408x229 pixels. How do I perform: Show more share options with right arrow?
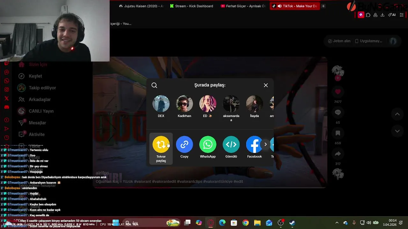click(x=266, y=144)
